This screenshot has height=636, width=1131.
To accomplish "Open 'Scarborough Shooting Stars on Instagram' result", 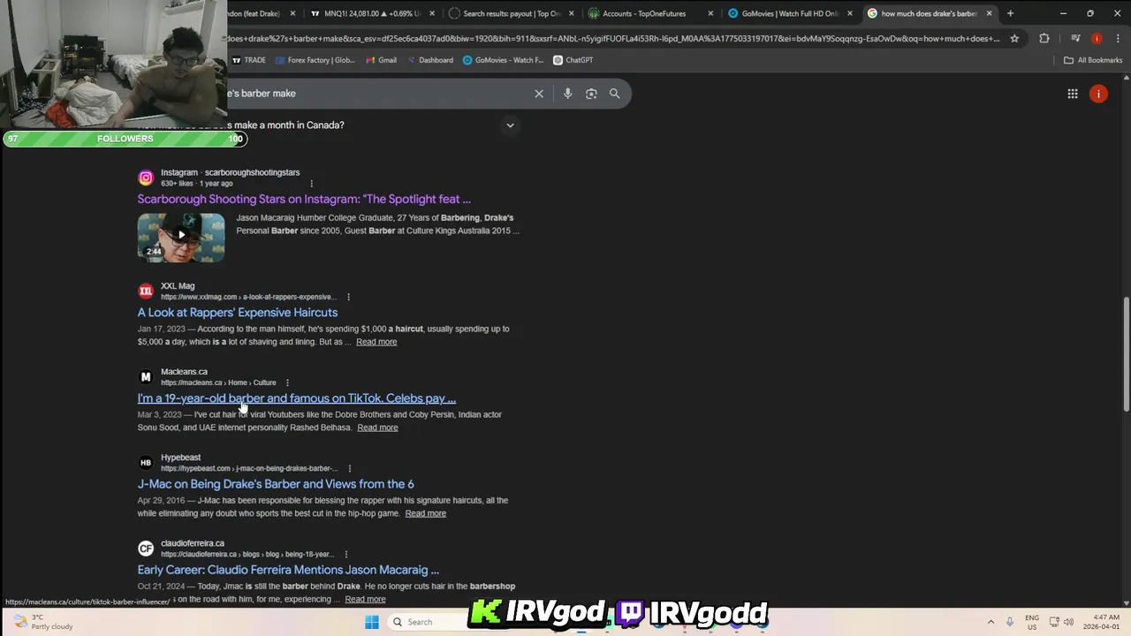I will click(304, 200).
